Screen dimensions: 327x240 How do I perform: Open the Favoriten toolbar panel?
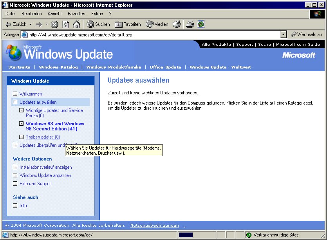point(128,24)
